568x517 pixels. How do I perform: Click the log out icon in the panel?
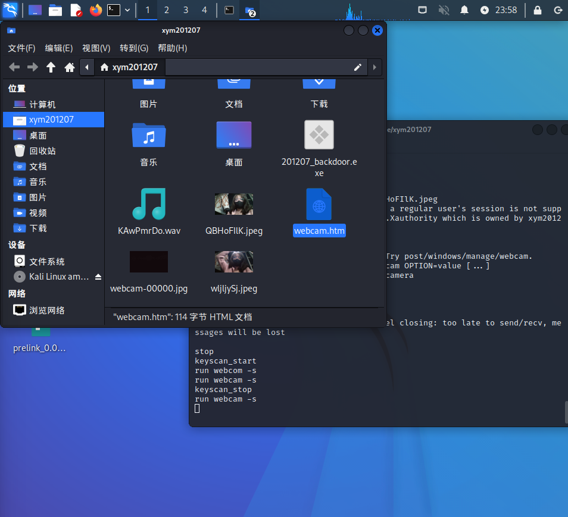pyautogui.click(x=558, y=10)
